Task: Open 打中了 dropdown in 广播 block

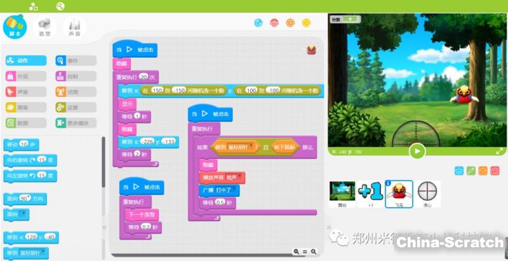Action: coord(236,190)
